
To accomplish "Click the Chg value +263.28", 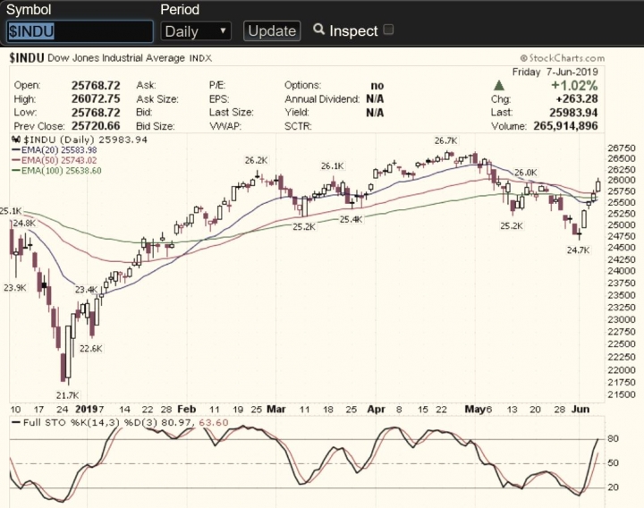I will coord(577,99).
